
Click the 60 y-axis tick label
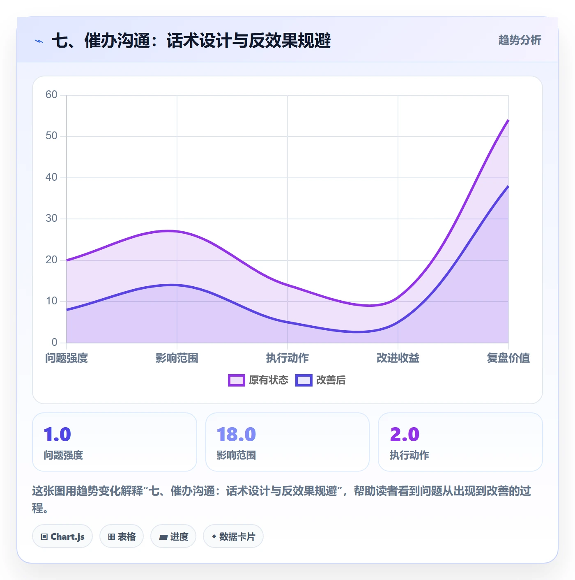(x=51, y=95)
